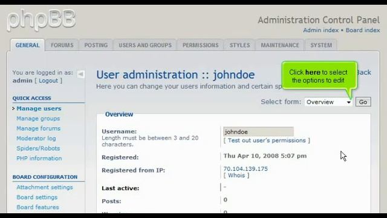This screenshot has width=387, height=218.
Task: Open Board features link
Action: pyautogui.click(x=37, y=207)
